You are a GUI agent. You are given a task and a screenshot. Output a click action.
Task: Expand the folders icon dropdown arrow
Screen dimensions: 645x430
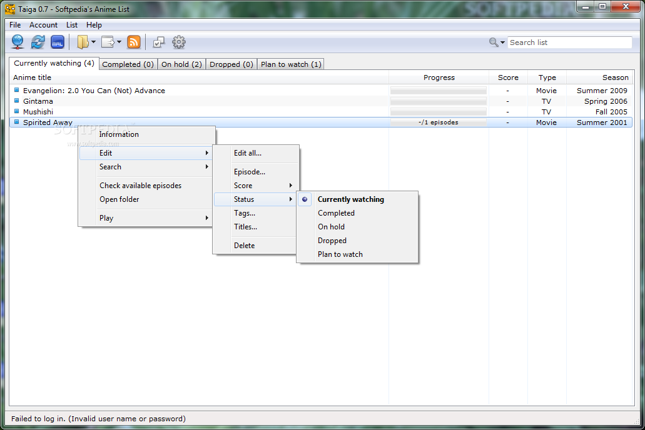tap(93, 42)
